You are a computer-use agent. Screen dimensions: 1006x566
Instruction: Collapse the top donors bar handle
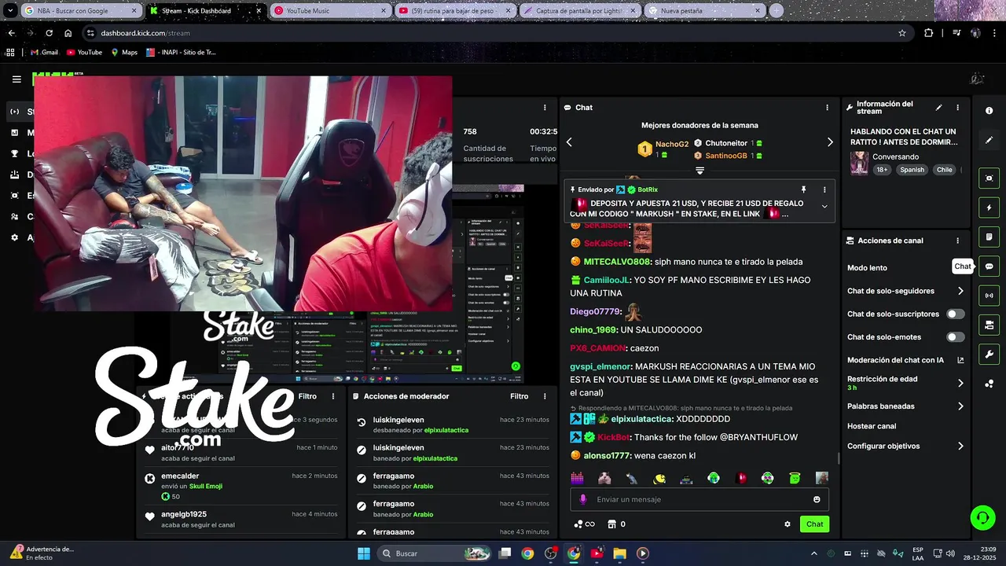click(699, 171)
